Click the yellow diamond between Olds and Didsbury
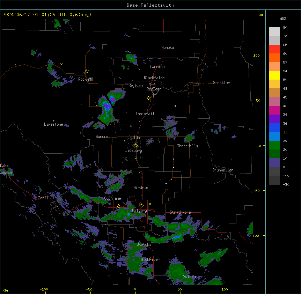The image size is (301, 294). tap(135, 146)
